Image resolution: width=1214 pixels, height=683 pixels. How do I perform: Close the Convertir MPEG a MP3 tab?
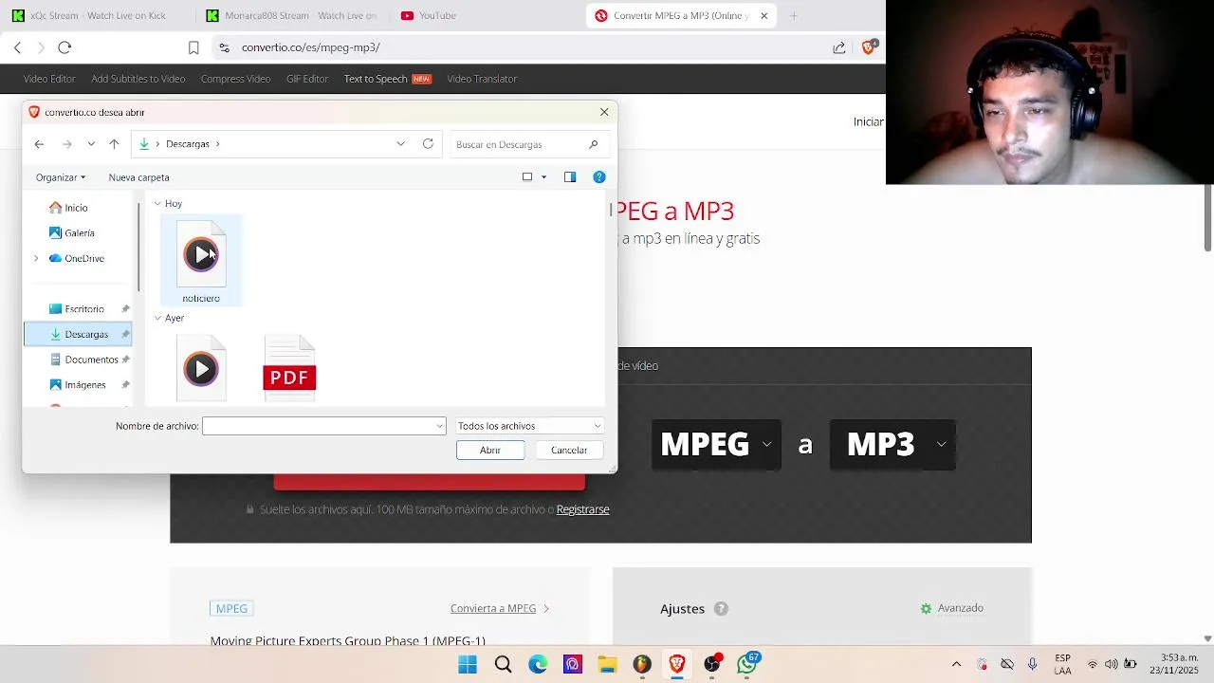tap(763, 16)
